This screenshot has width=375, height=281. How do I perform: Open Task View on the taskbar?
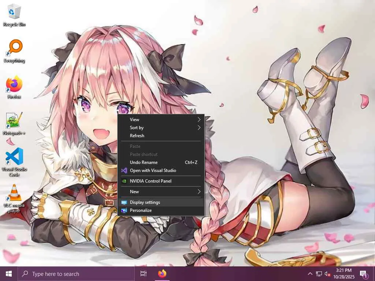(143, 274)
